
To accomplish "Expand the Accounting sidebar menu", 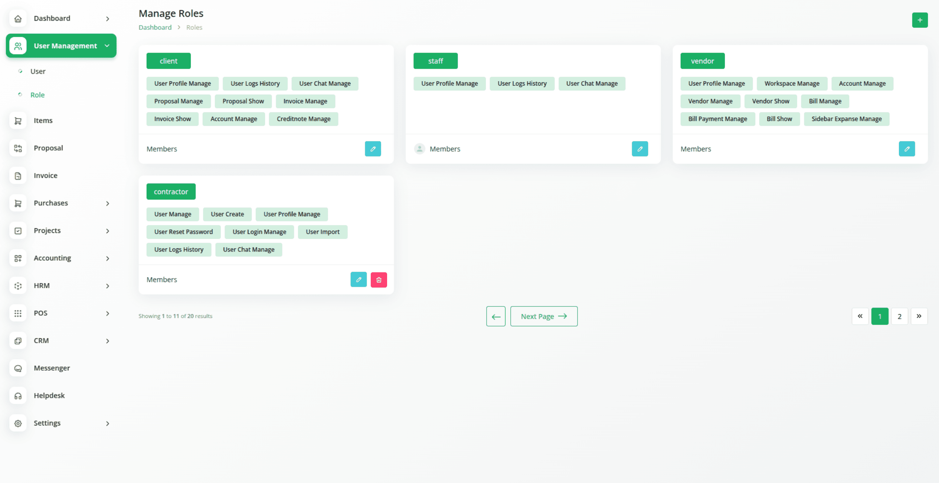I will pos(107,258).
